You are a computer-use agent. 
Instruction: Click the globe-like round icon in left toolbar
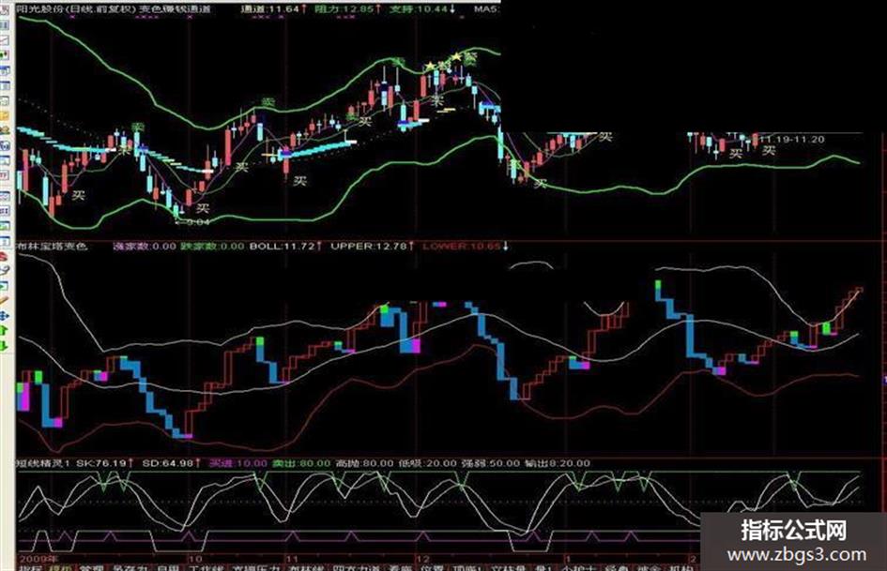5,145
